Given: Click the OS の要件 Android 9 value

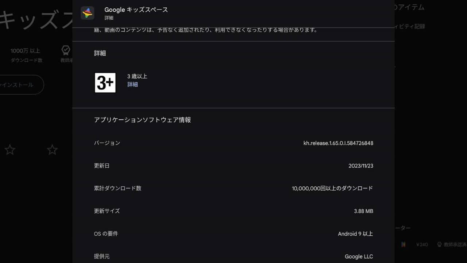Looking at the screenshot, I should [x=355, y=234].
